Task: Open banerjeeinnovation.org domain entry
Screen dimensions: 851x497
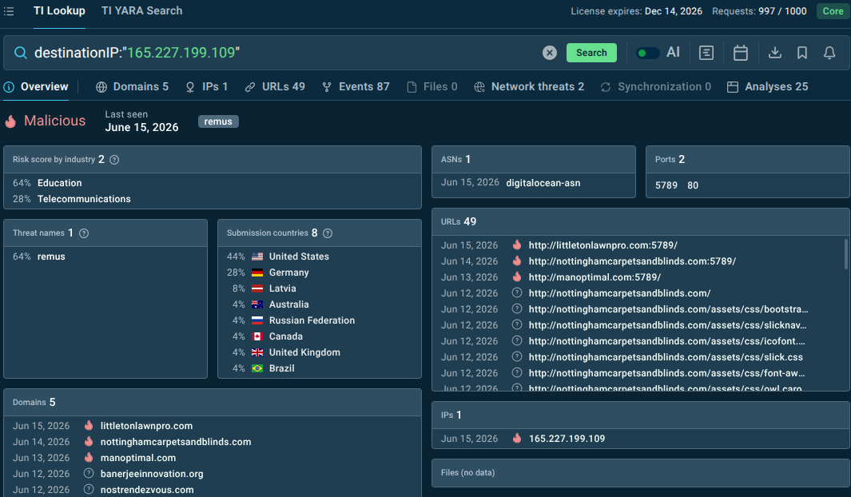Action: pos(152,474)
